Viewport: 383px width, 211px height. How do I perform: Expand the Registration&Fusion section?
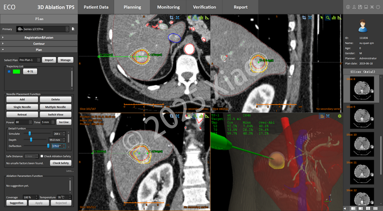39,38
